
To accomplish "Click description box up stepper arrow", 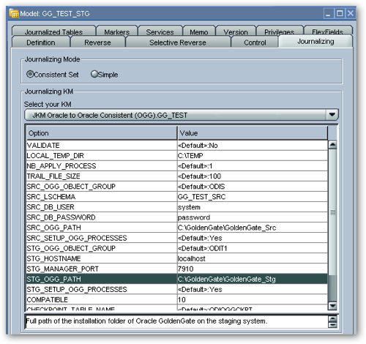I will pos(333,318).
